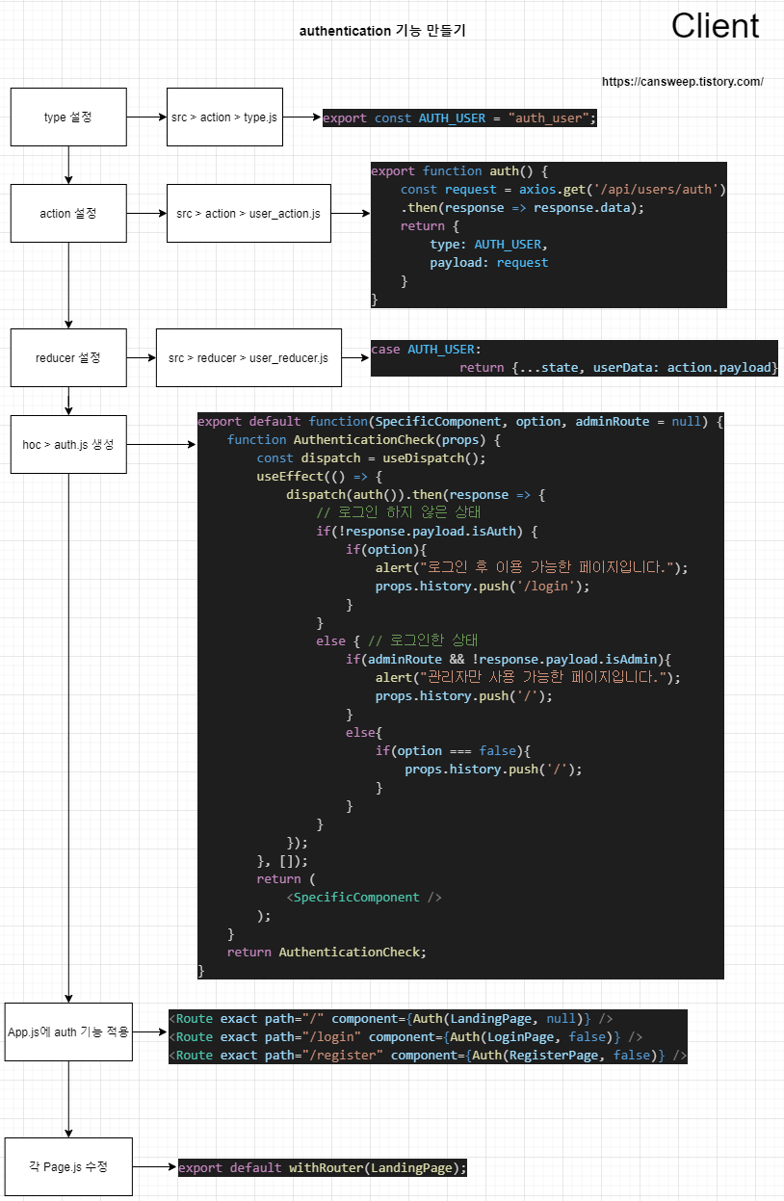Click 'type: AUTH_USER,' code line
The width and height of the screenshot is (784, 1201).
coord(489,245)
